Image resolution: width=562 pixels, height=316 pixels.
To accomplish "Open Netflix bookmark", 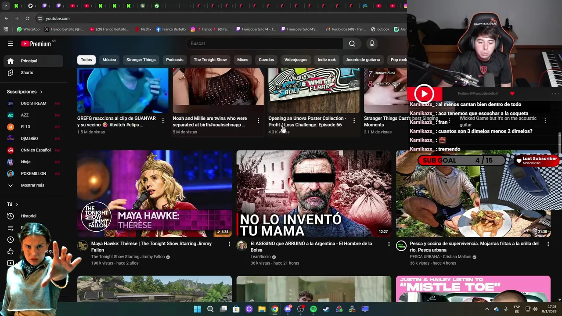I will (143, 29).
